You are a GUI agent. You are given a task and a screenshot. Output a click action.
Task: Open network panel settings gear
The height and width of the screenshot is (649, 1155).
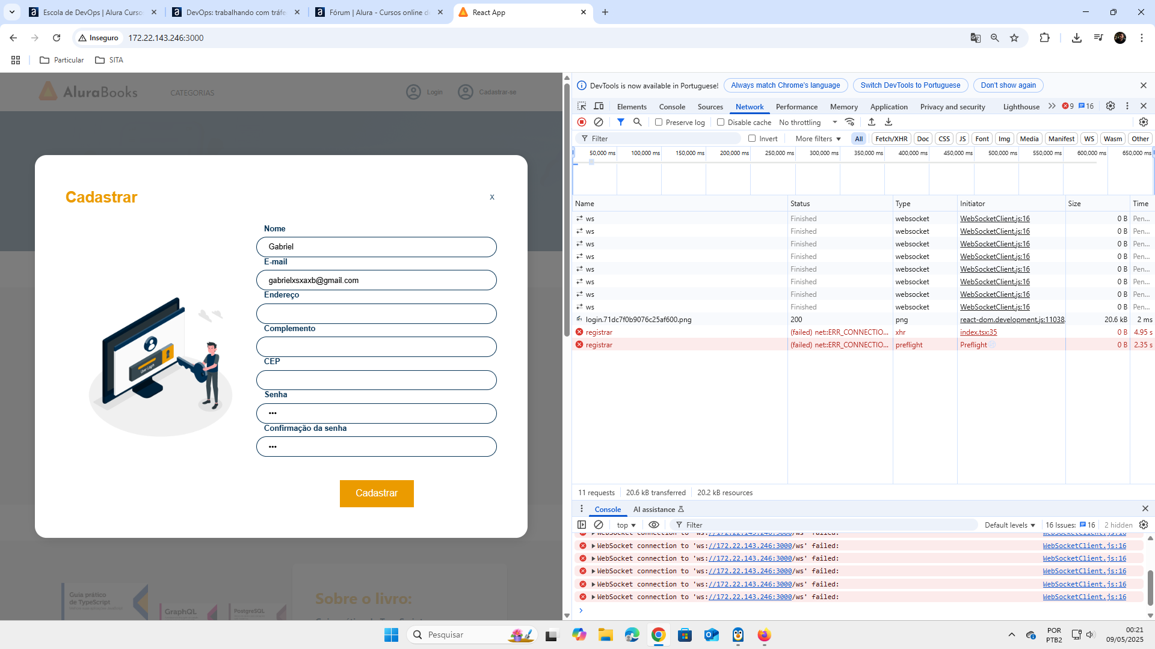[1144, 122]
